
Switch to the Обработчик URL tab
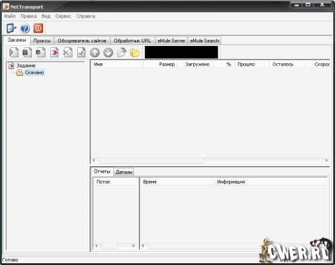coord(132,41)
